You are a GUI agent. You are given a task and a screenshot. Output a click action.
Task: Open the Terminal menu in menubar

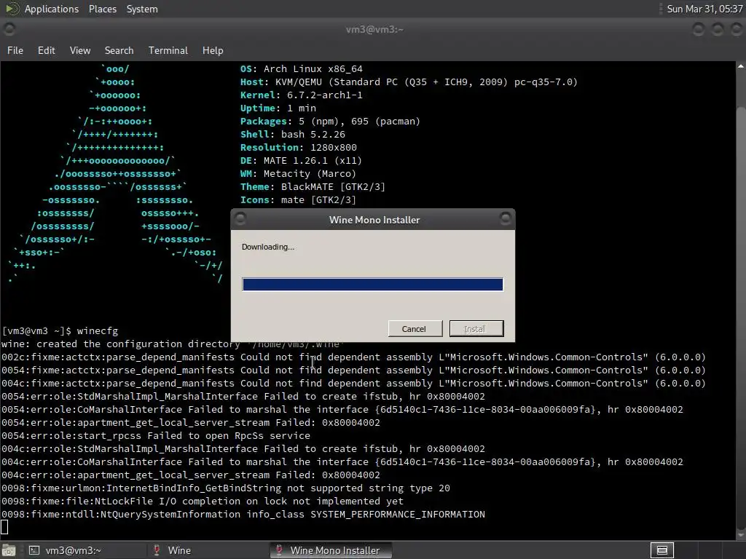tap(168, 50)
